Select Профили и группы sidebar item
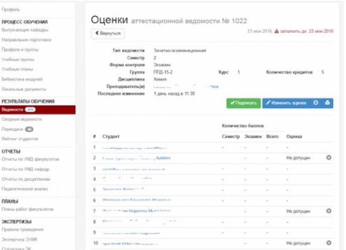The width and height of the screenshot is (346, 250). (x=20, y=50)
